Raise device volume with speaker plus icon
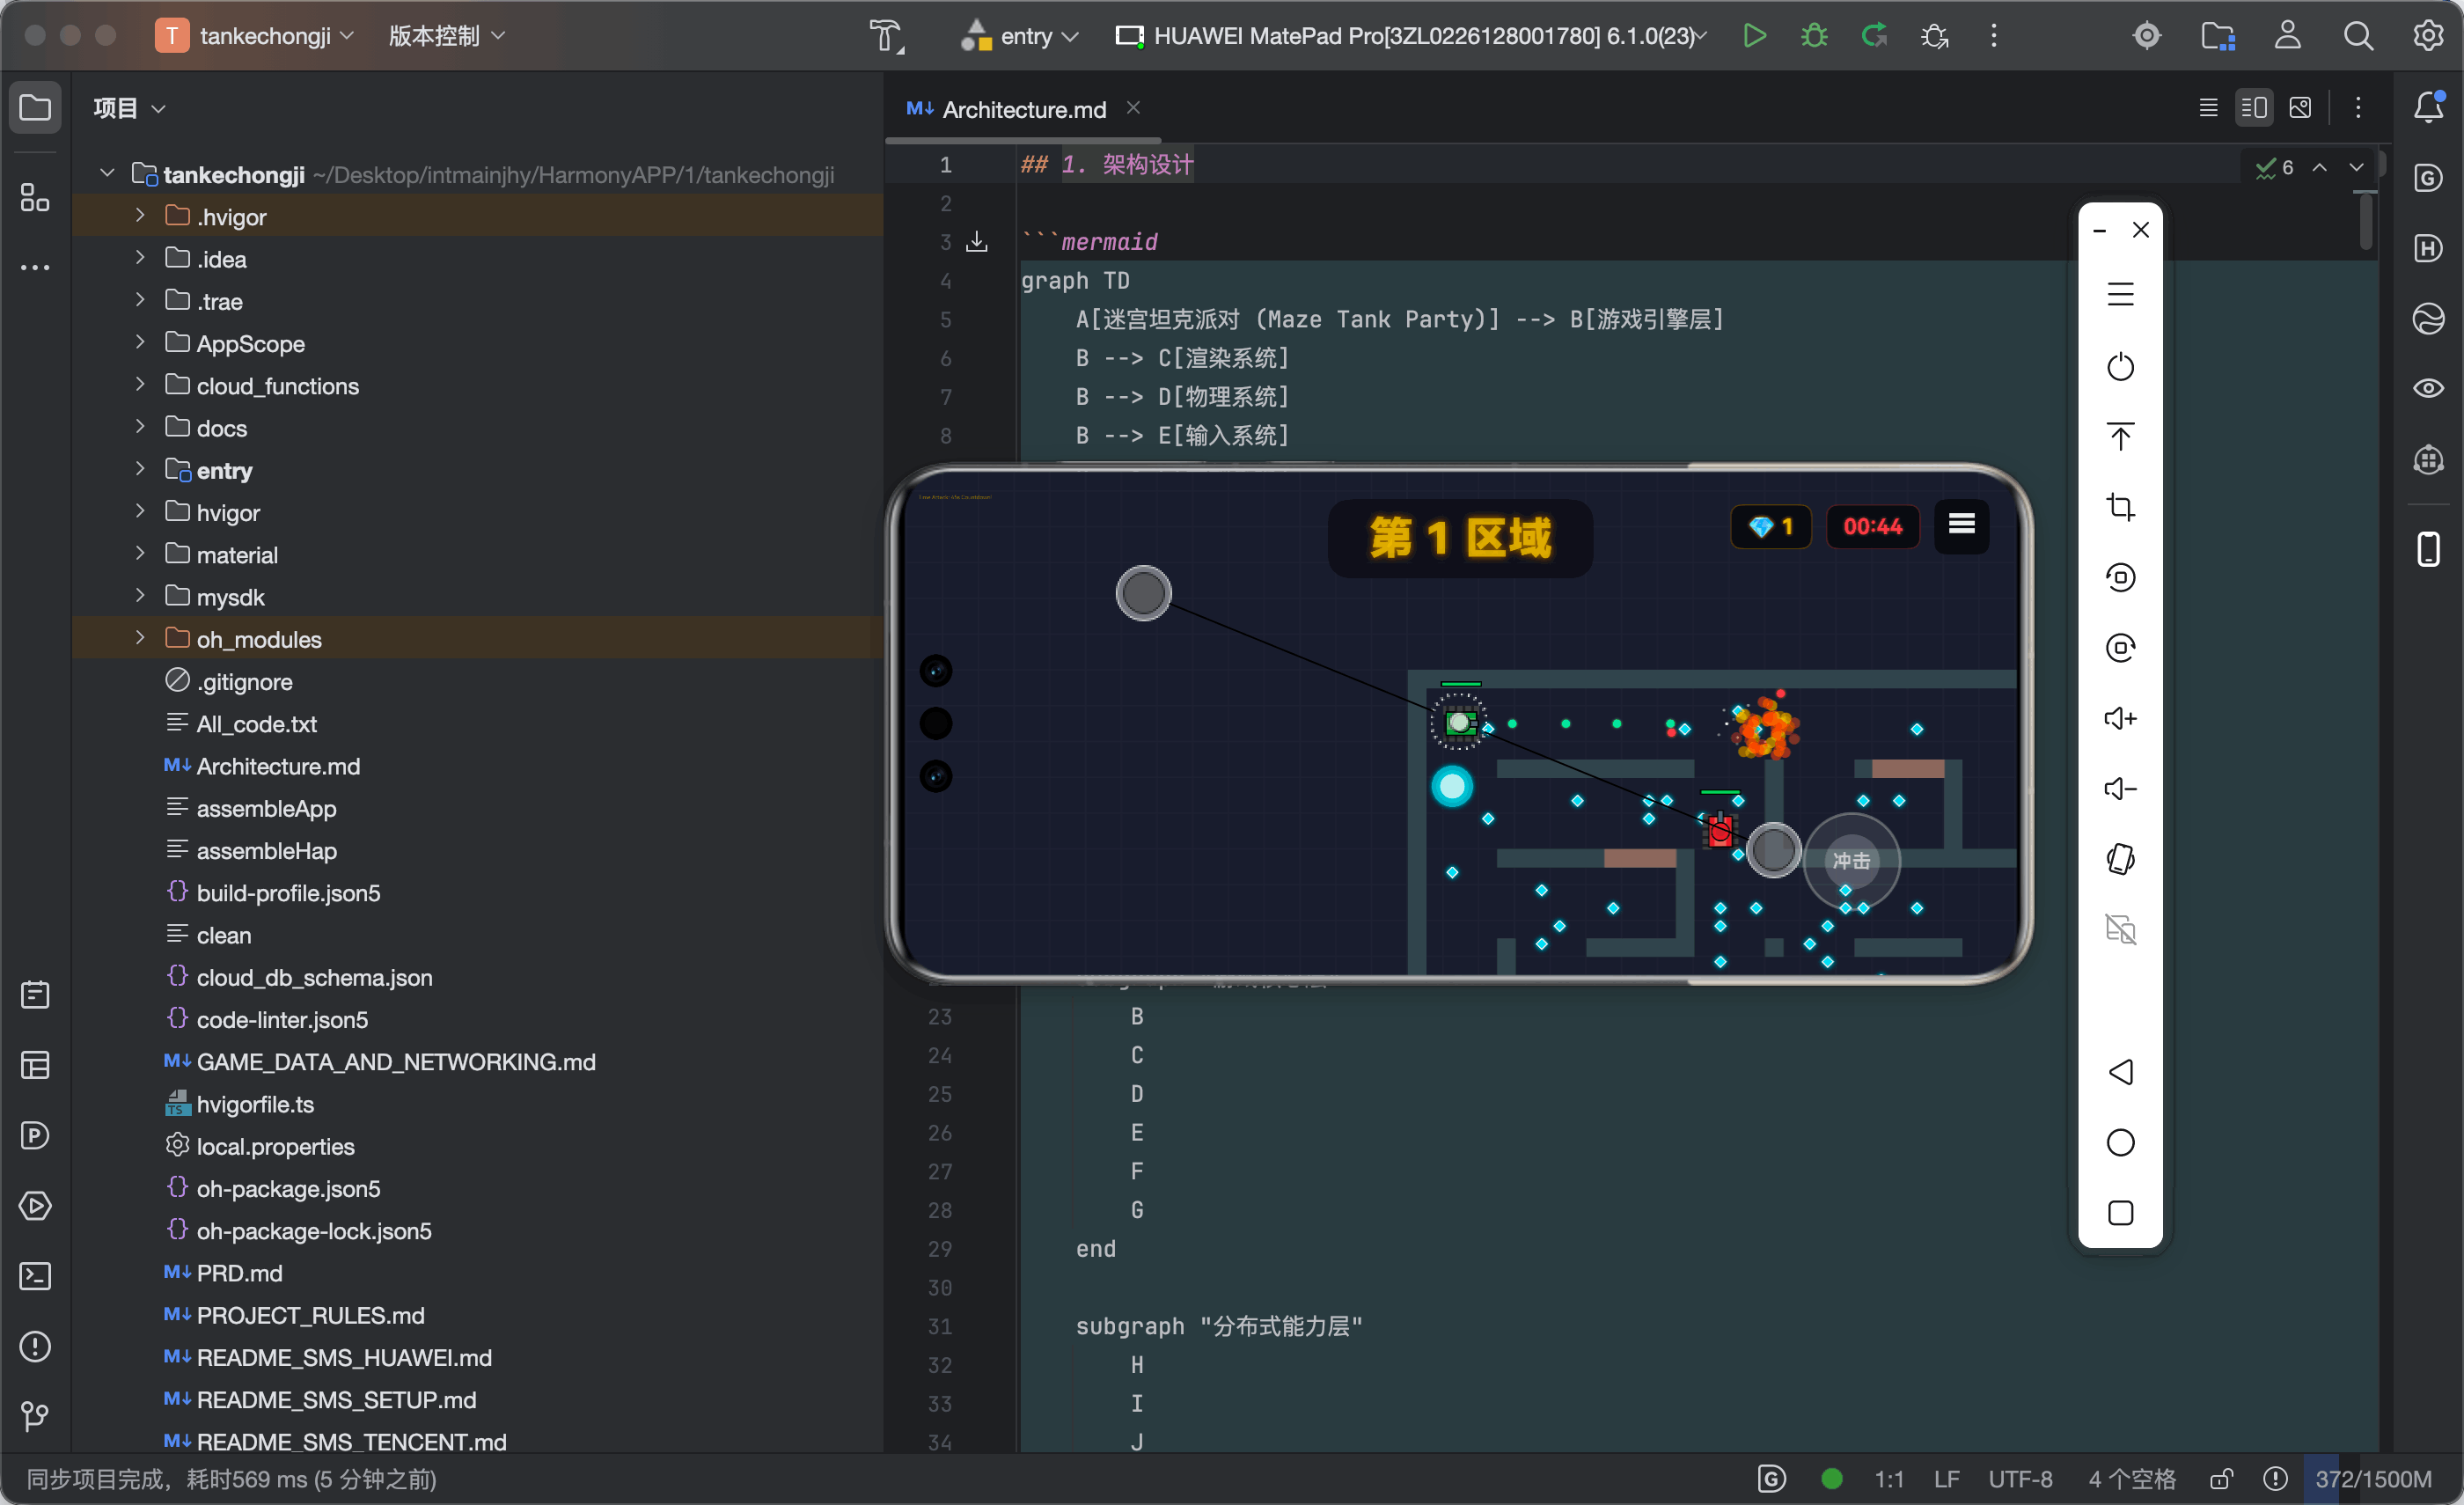Viewport: 2464px width, 1505px height. coord(2120,718)
